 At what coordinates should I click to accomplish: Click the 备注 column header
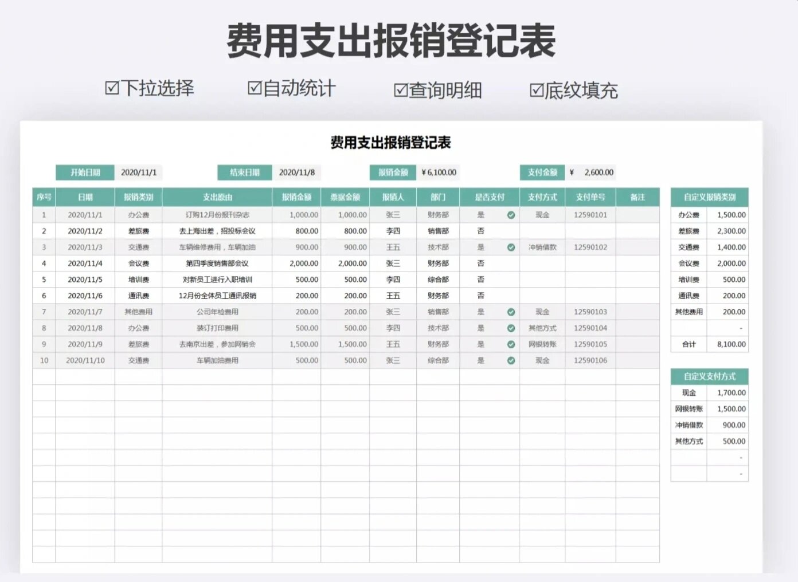click(637, 197)
